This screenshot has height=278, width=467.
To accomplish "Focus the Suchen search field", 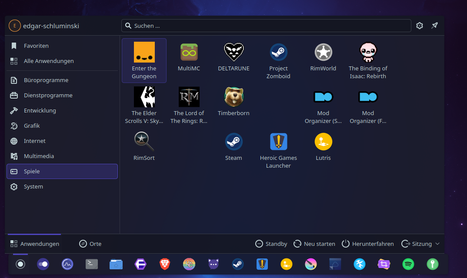I will coord(266,26).
